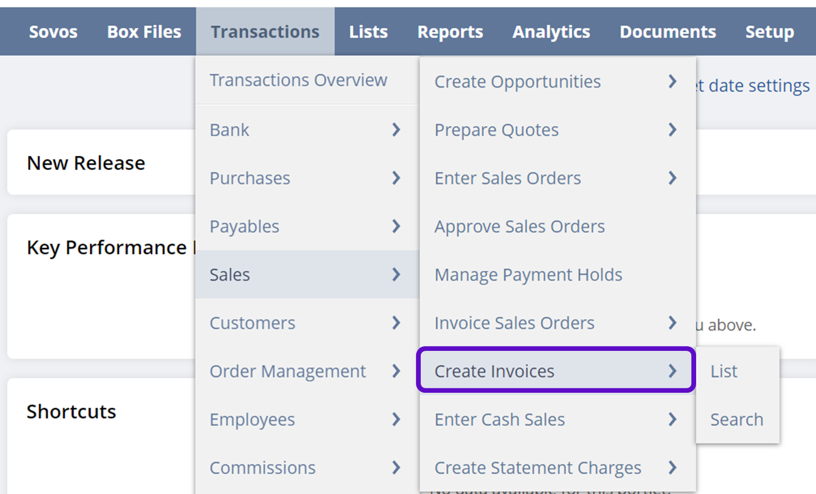This screenshot has height=494, width=816.
Task: Open the Analytics navigation tab
Action: click(551, 32)
